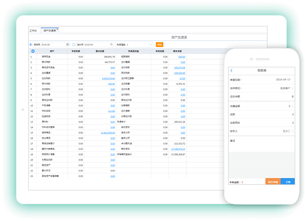Viewport: 305px width, 221px height.
Task: Click into the 备注 notes field
Action: (x=261, y=147)
